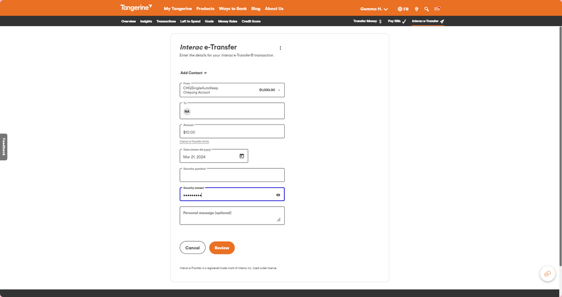This screenshot has height=297, width=562.
Task: Toggle visibility of the Security answer
Action: click(x=278, y=194)
